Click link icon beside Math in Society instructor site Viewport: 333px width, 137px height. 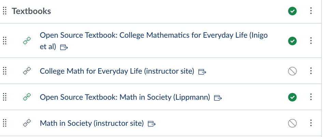27,123
